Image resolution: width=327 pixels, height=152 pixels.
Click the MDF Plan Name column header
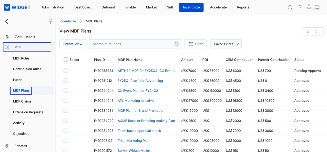130,60
